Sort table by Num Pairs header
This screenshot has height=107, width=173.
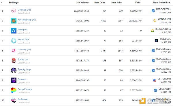click(116, 3)
